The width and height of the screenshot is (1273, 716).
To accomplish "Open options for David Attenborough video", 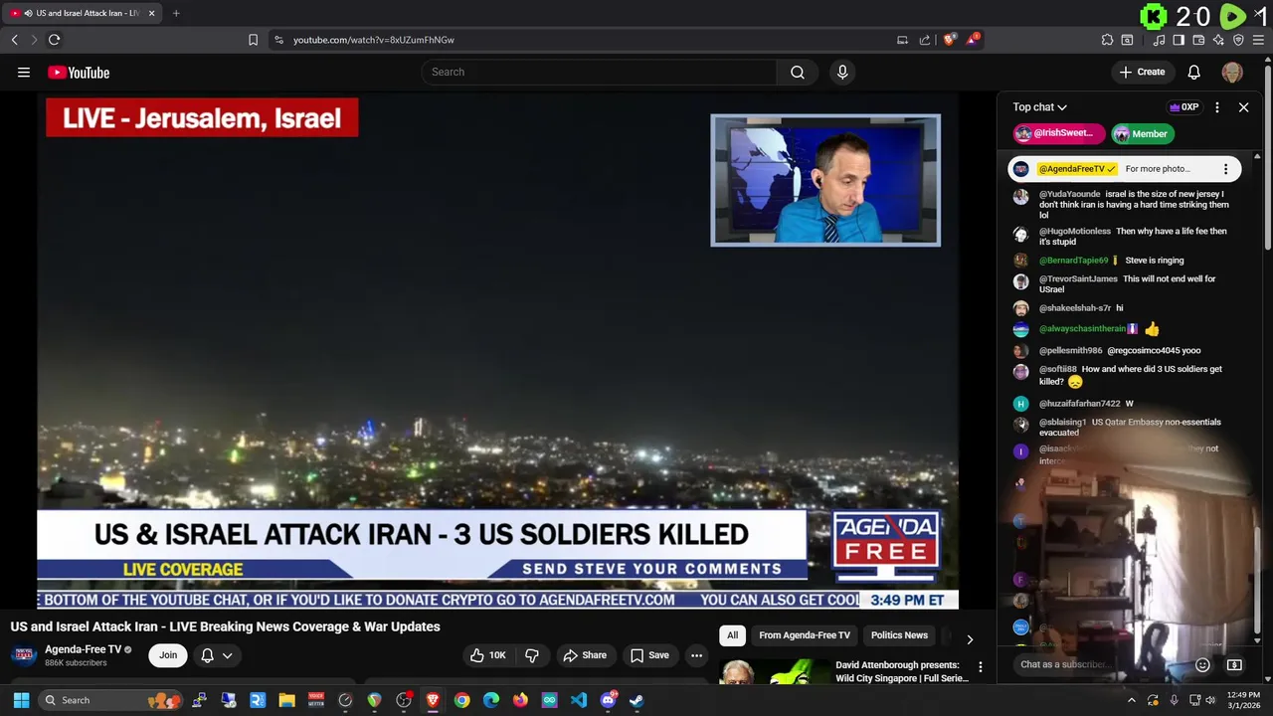I will (980, 667).
